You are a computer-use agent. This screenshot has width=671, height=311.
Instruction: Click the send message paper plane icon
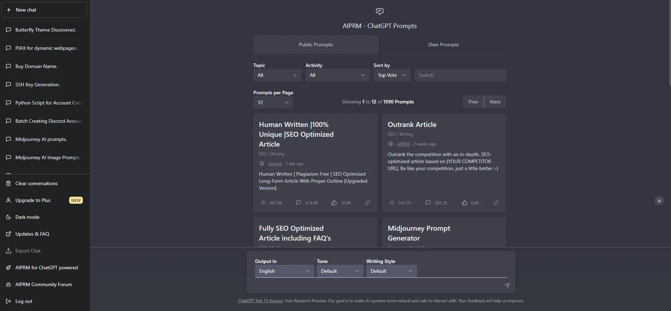coord(507,285)
